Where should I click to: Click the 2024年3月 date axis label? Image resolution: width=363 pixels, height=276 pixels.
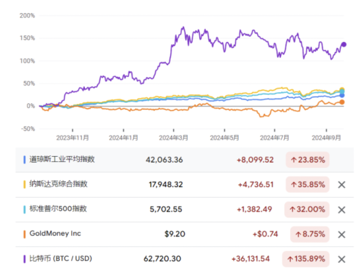pyautogui.click(x=174, y=137)
